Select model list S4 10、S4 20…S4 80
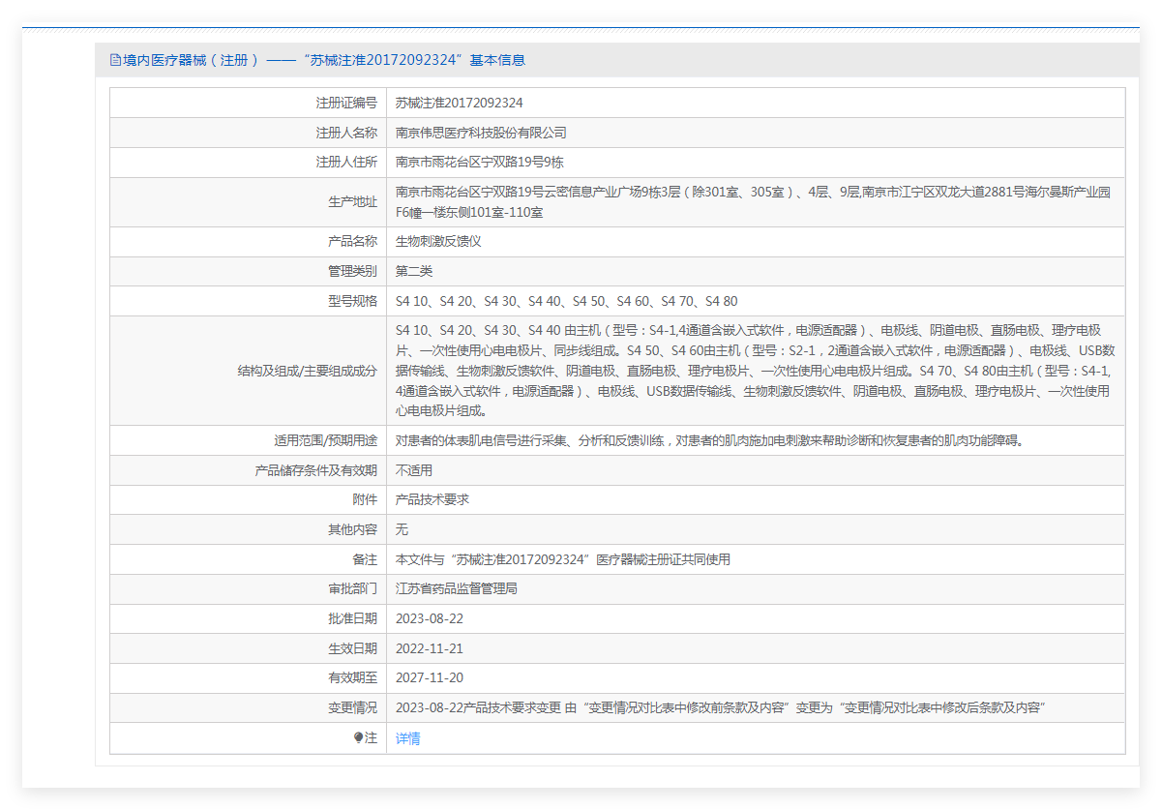 pos(566,302)
